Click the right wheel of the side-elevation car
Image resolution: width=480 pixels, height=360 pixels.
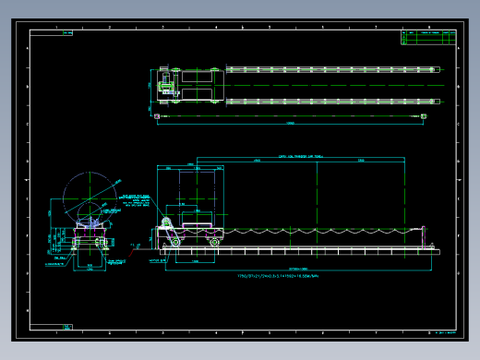pyautogui.click(x=214, y=243)
